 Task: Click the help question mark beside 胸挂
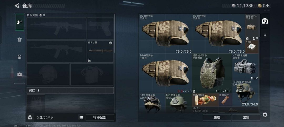(x=38, y=90)
